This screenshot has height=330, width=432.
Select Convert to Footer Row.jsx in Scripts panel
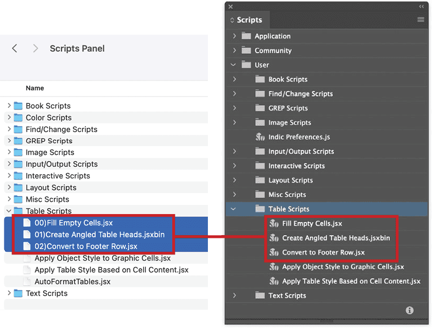coord(323,252)
